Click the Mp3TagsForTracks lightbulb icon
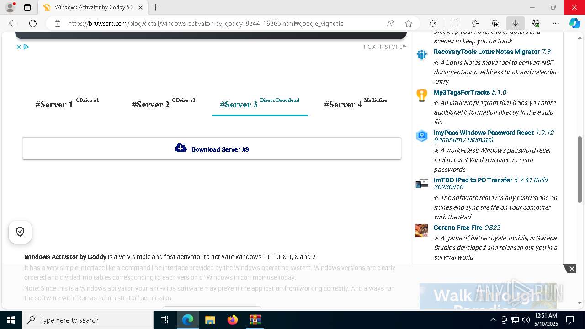The height and width of the screenshot is (329, 585). coord(421,95)
